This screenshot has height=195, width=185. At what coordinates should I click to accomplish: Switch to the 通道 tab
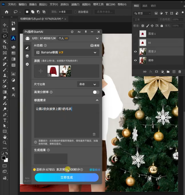click(x=145, y=6)
